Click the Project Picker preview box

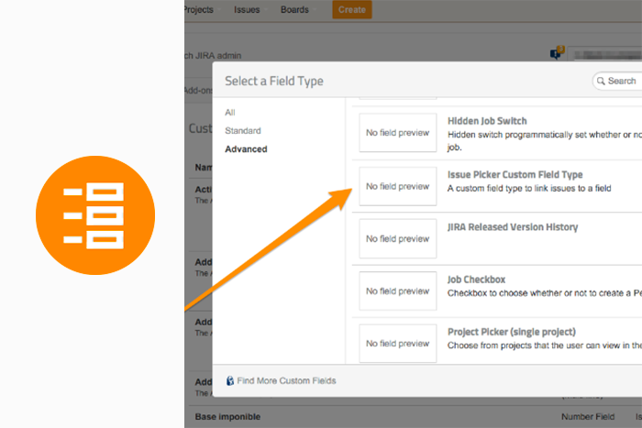398,344
